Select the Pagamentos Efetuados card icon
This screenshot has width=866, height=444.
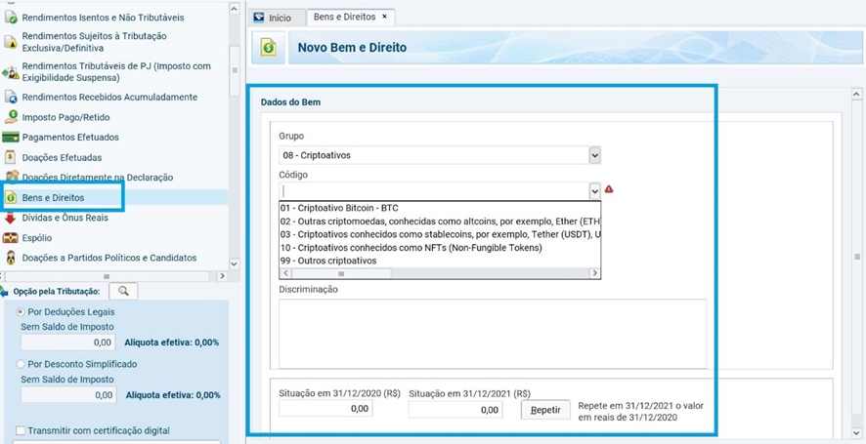tap(11, 138)
